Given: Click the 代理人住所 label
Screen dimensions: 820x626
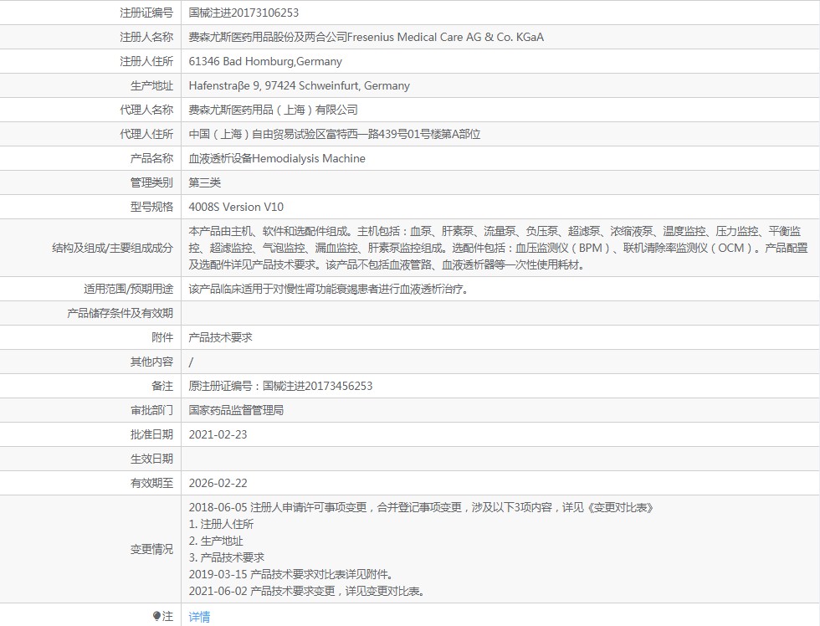Looking at the screenshot, I should (146, 135).
